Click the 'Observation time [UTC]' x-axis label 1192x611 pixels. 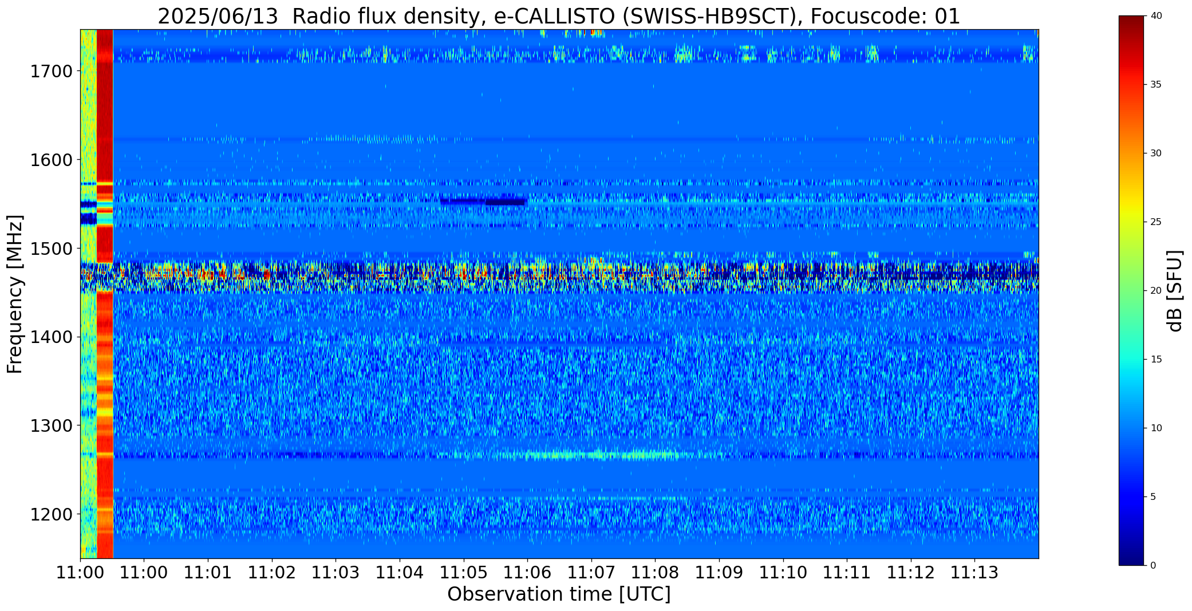[x=559, y=594]
